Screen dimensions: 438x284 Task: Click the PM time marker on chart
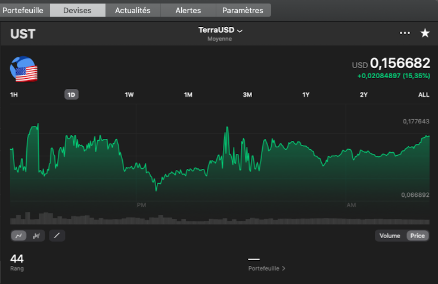141,205
